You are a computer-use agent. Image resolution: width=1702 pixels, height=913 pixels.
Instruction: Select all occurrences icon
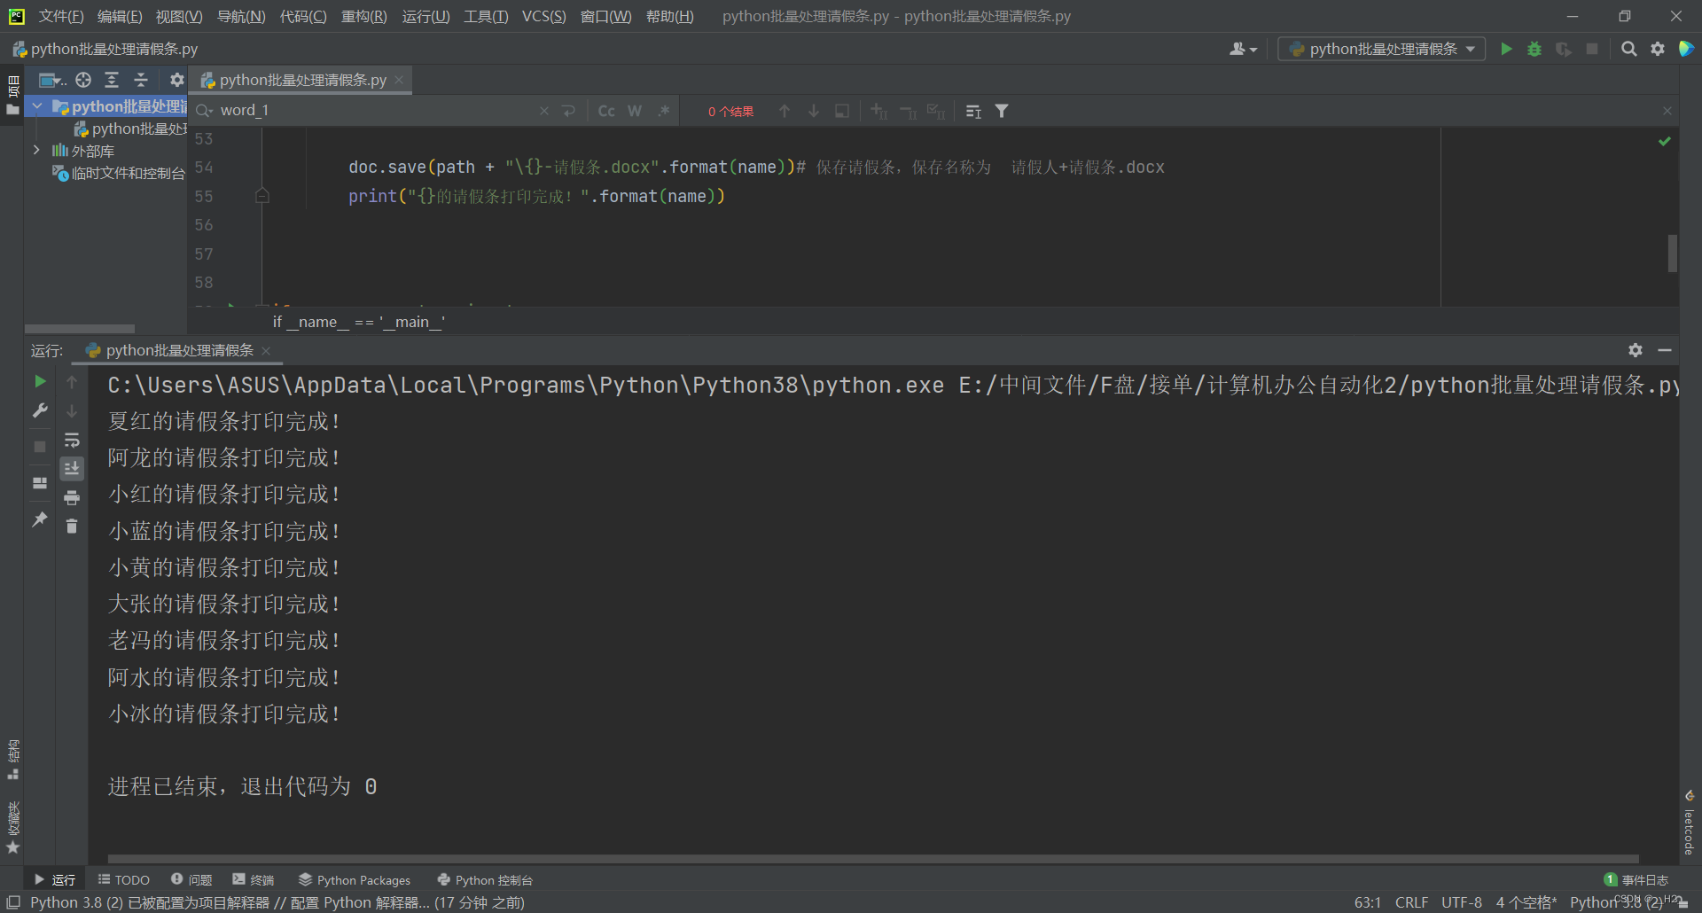click(936, 111)
